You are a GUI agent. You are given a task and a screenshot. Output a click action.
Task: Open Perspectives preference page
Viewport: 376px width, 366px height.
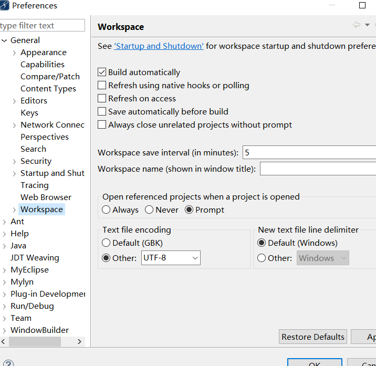[x=45, y=137]
